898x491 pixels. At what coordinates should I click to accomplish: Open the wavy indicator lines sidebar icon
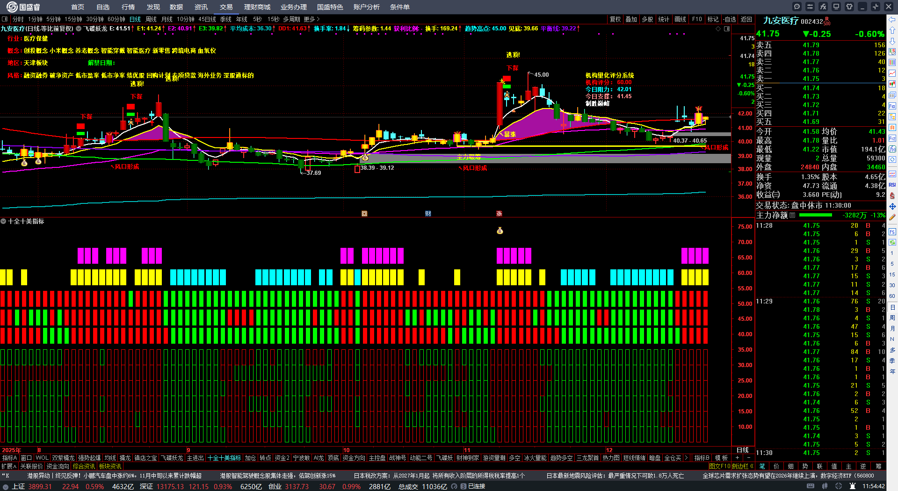click(x=892, y=174)
